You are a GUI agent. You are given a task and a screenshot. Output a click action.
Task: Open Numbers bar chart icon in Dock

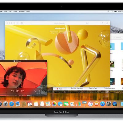pyautogui.click(x=78, y=104)
